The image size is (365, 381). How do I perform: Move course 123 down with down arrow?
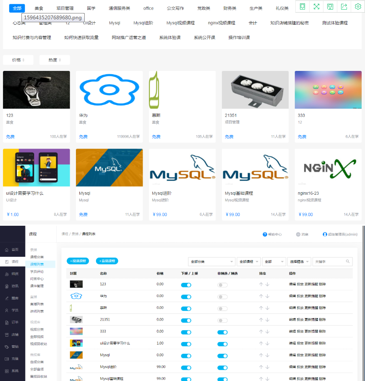tap(267, 284)
